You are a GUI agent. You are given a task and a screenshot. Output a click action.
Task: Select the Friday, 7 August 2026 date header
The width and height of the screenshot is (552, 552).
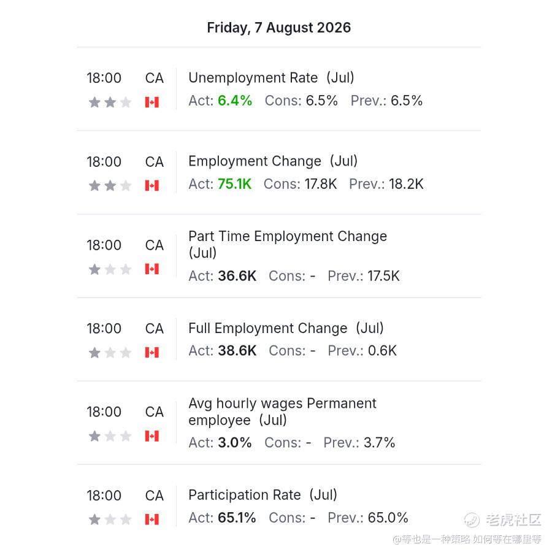(279, 28)
